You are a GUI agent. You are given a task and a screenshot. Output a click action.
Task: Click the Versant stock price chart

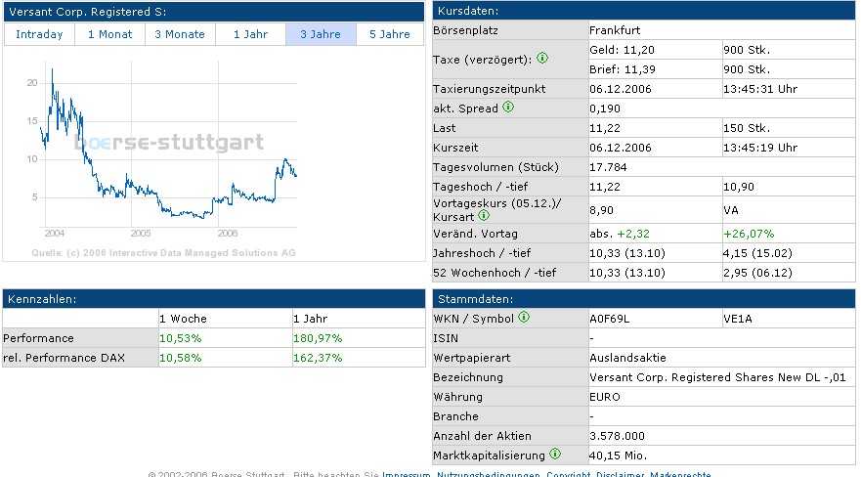coord(166,147)
